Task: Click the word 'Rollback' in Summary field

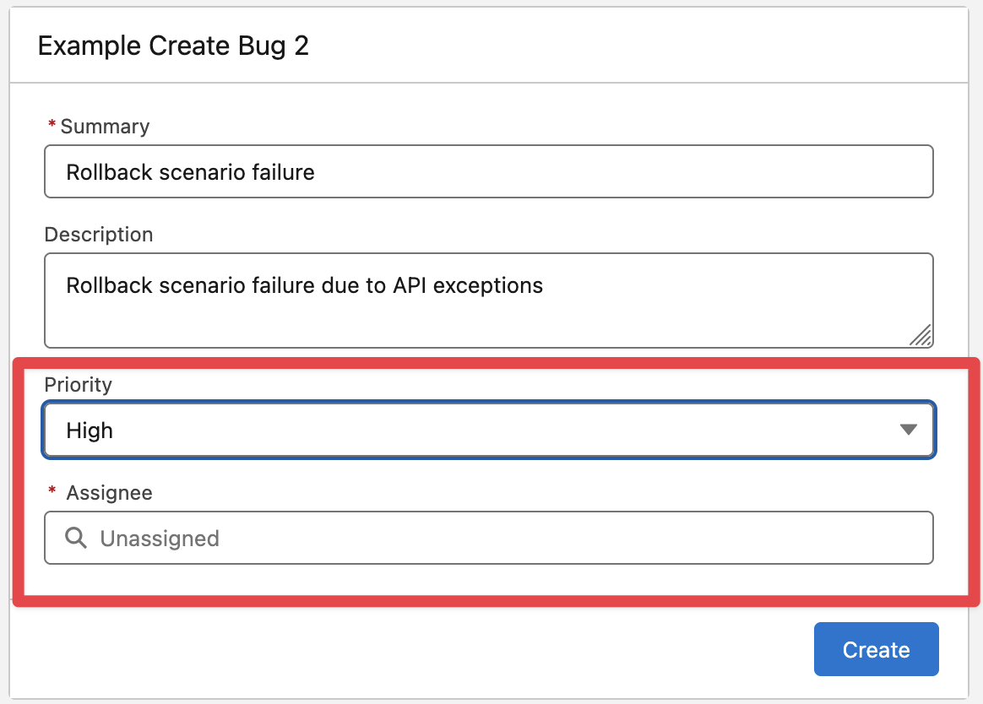Action: point(105,172)
